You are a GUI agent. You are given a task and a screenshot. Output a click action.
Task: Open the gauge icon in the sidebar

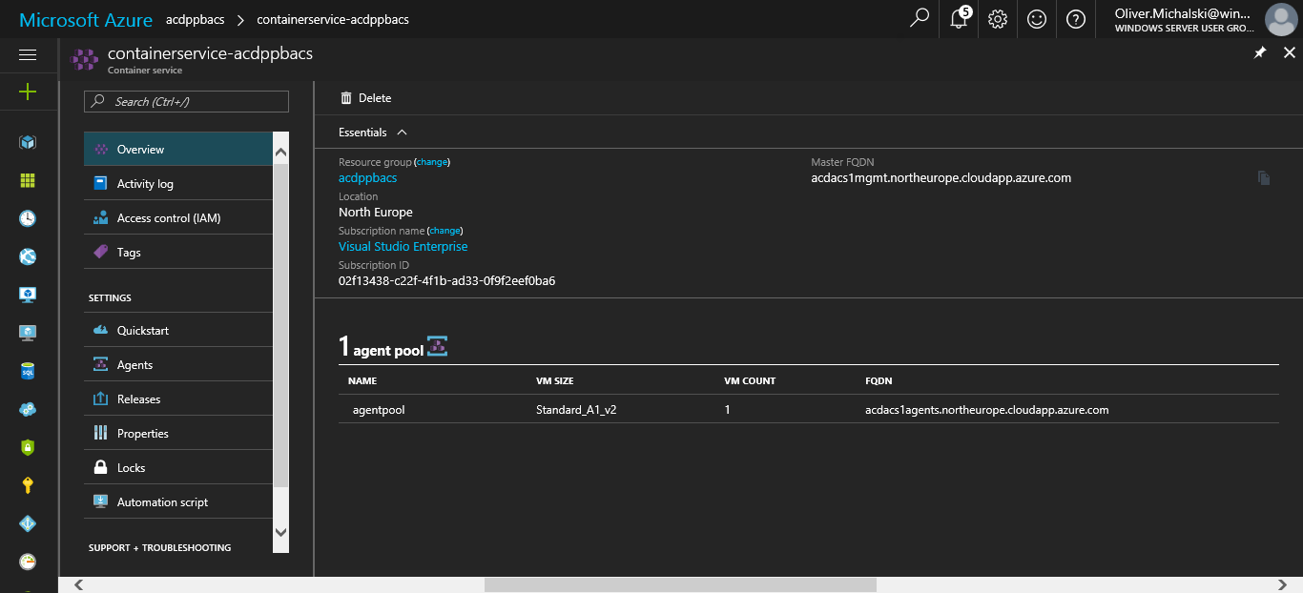pos(28,562)
